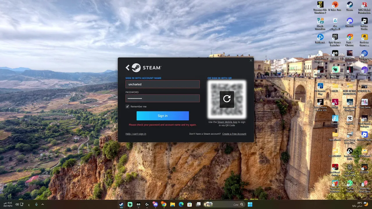Click the taskbar search box
Viewport: 372px width, 209px height.
click(224, 204)
